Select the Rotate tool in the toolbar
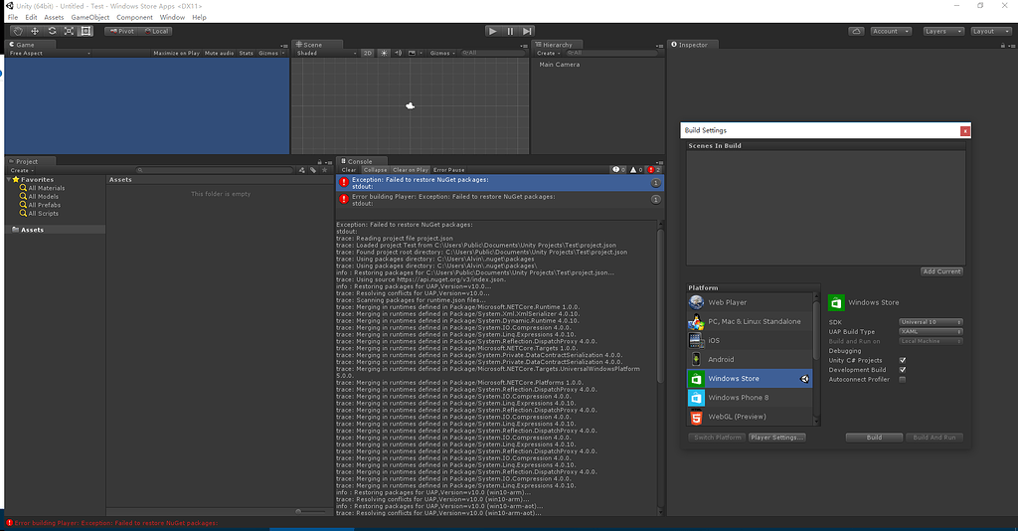This screenshot has height=531, width=1018. (x=51, y=31)
